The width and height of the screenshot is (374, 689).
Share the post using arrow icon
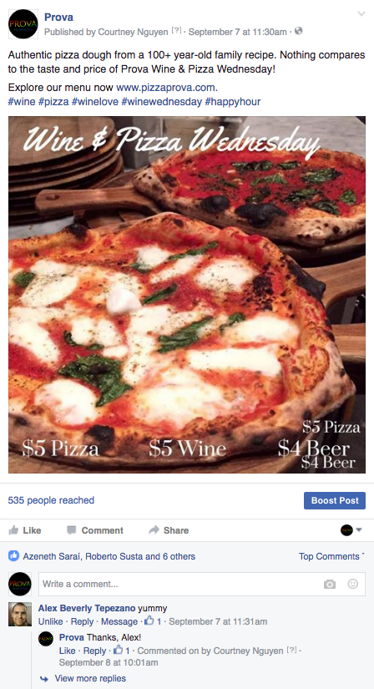[x=169, y=530]
